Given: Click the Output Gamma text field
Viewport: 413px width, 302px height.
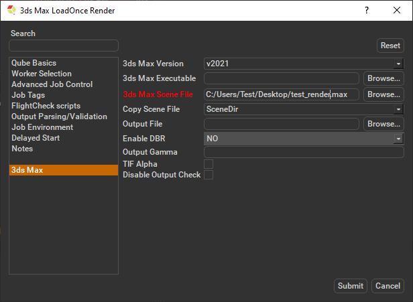Looking at the screenshot, I should (303, 153).
